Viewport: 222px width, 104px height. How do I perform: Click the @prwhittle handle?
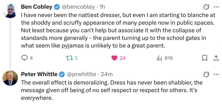[81, 74]
